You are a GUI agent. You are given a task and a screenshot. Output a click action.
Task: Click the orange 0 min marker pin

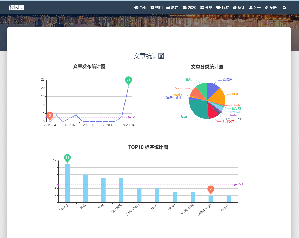pos(50,116)
